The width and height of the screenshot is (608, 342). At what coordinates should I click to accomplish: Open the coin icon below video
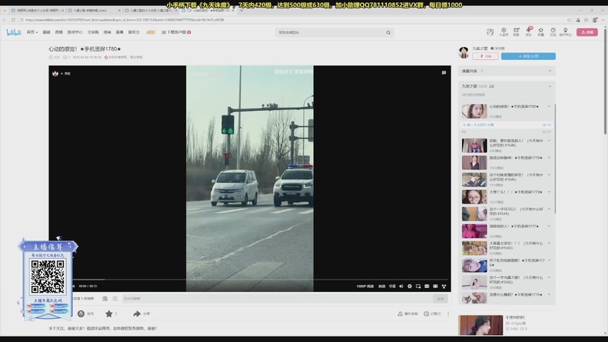point(81,313)
